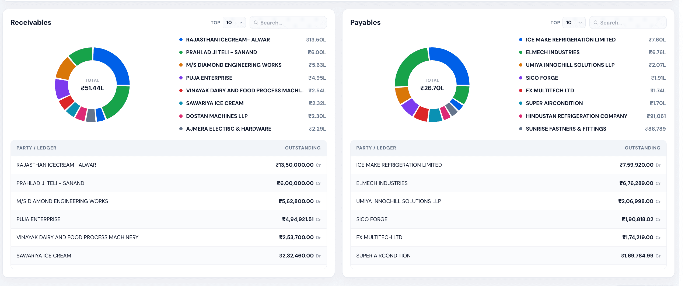Click the blue dot beside RAJASTHAN ICECREAM- ALWAR

[x=181, y=40]
